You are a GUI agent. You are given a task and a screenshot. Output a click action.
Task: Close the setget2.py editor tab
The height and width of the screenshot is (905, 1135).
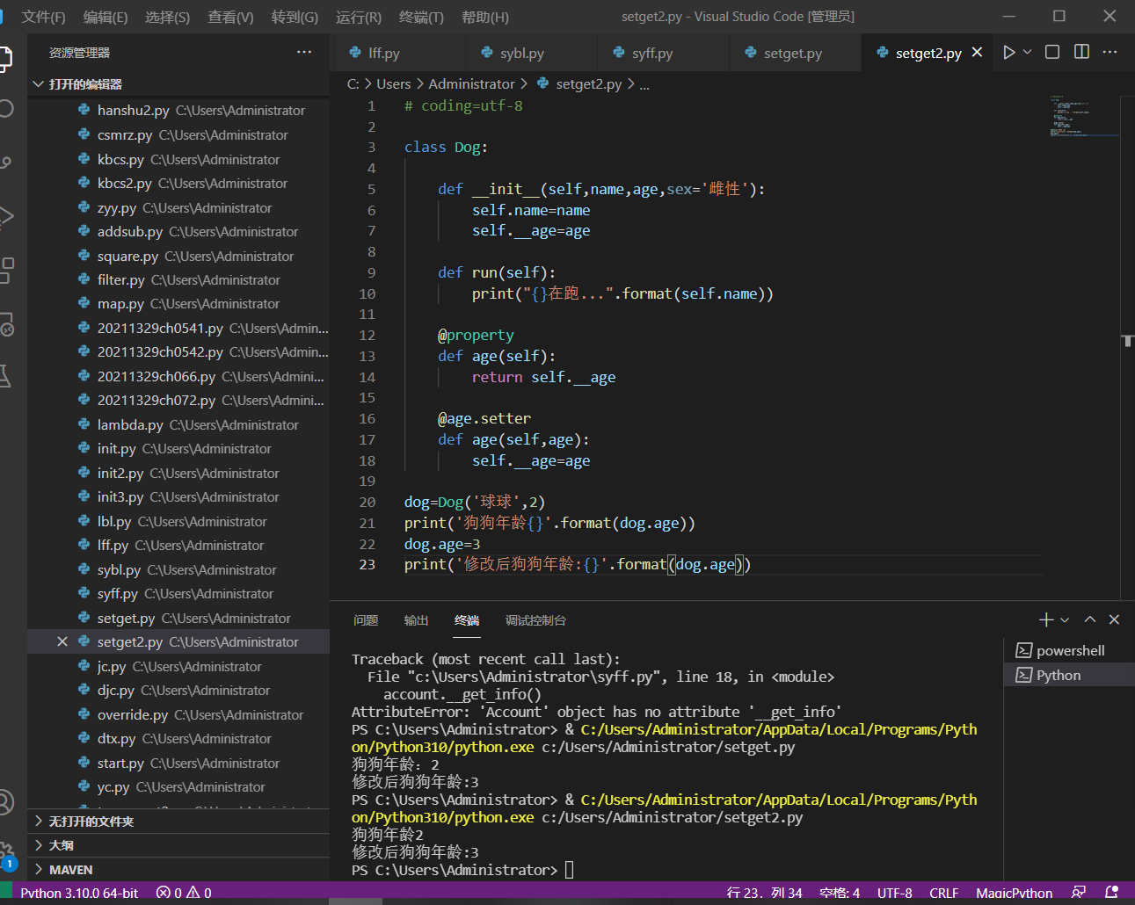coord(977,53)
